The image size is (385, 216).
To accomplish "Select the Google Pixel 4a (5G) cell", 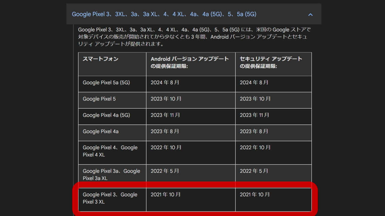I will point(106,115).
